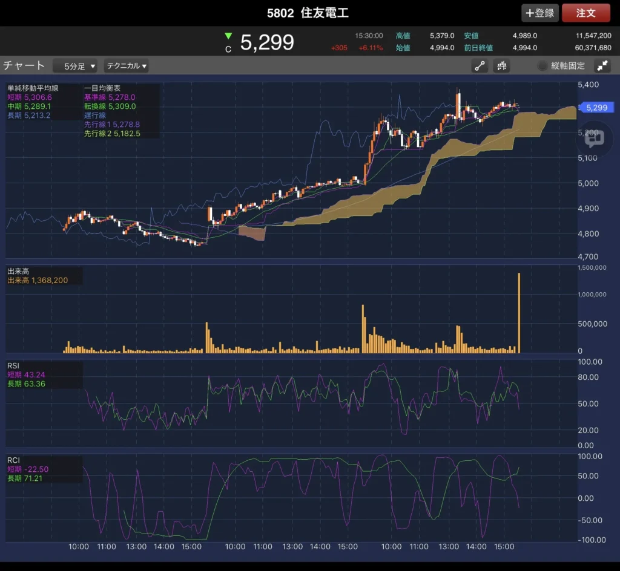Viewport: 620px width, 571px height.
Task: Click the collapse chart arrows icon
Action: [602, 66]
